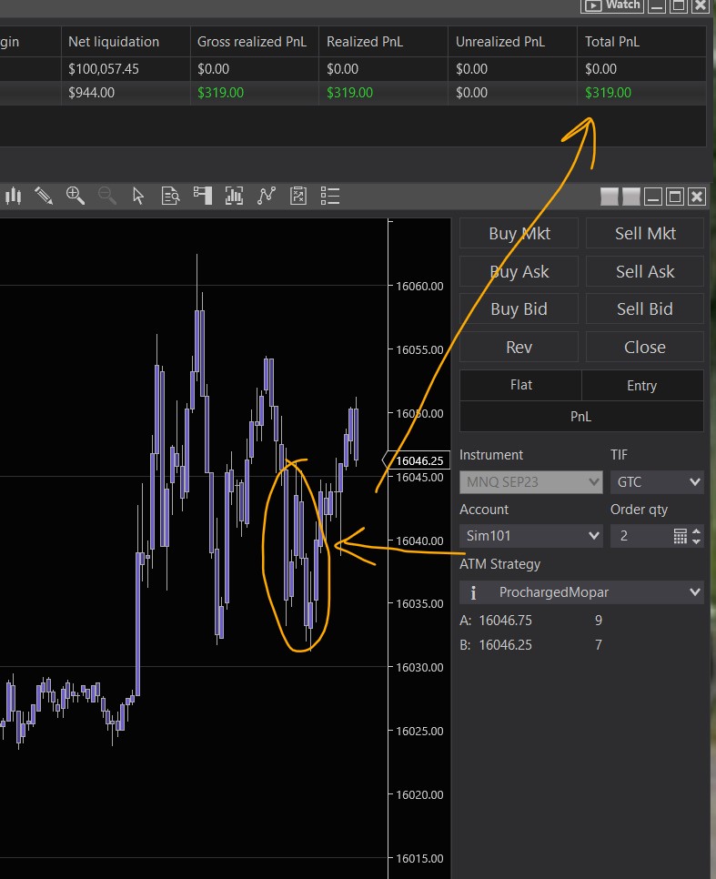
Task: Select the $319.00 Realized PnL cell
Action: 384,93
